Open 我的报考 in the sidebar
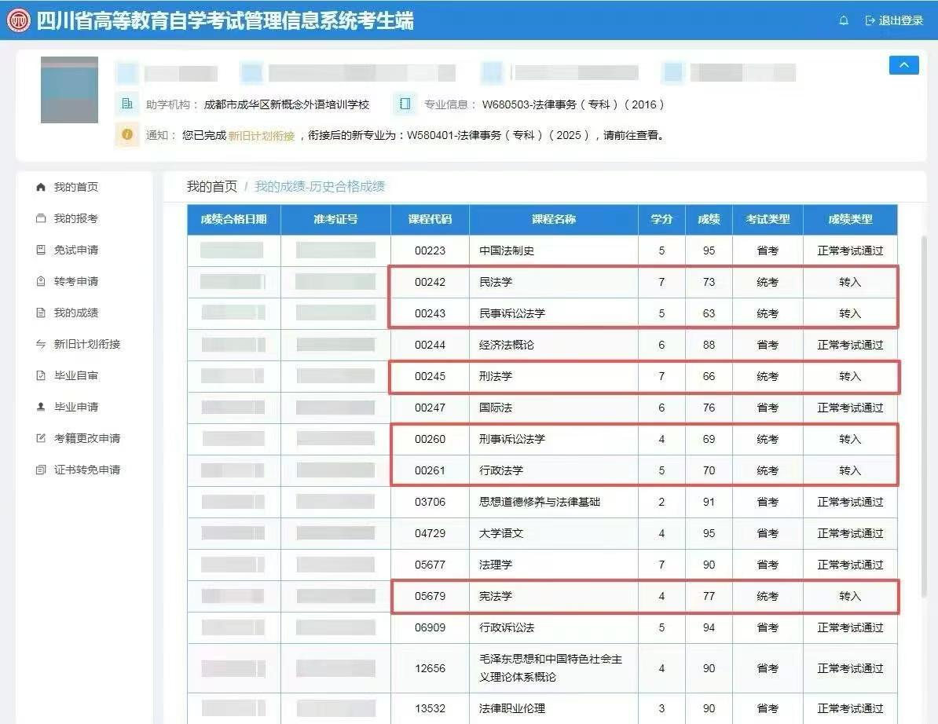The width and height of the screenshot is (938, 724). pyautogui.click(x=75, y=218)
